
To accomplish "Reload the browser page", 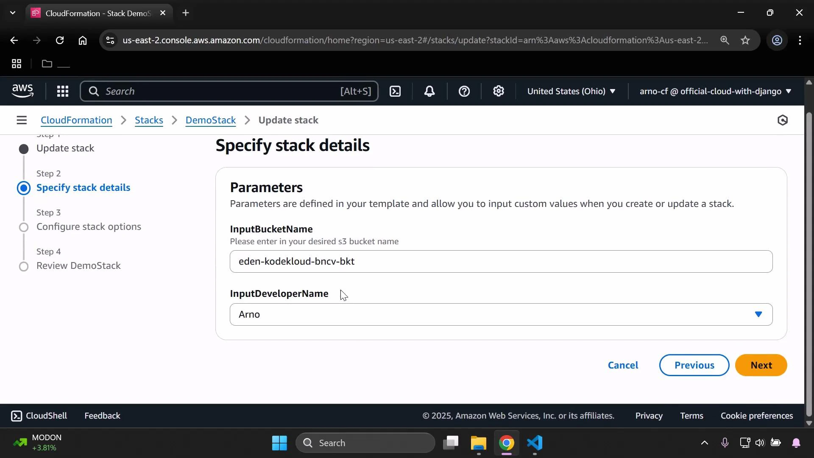I will pyautogui.click(x=60, y=40).
